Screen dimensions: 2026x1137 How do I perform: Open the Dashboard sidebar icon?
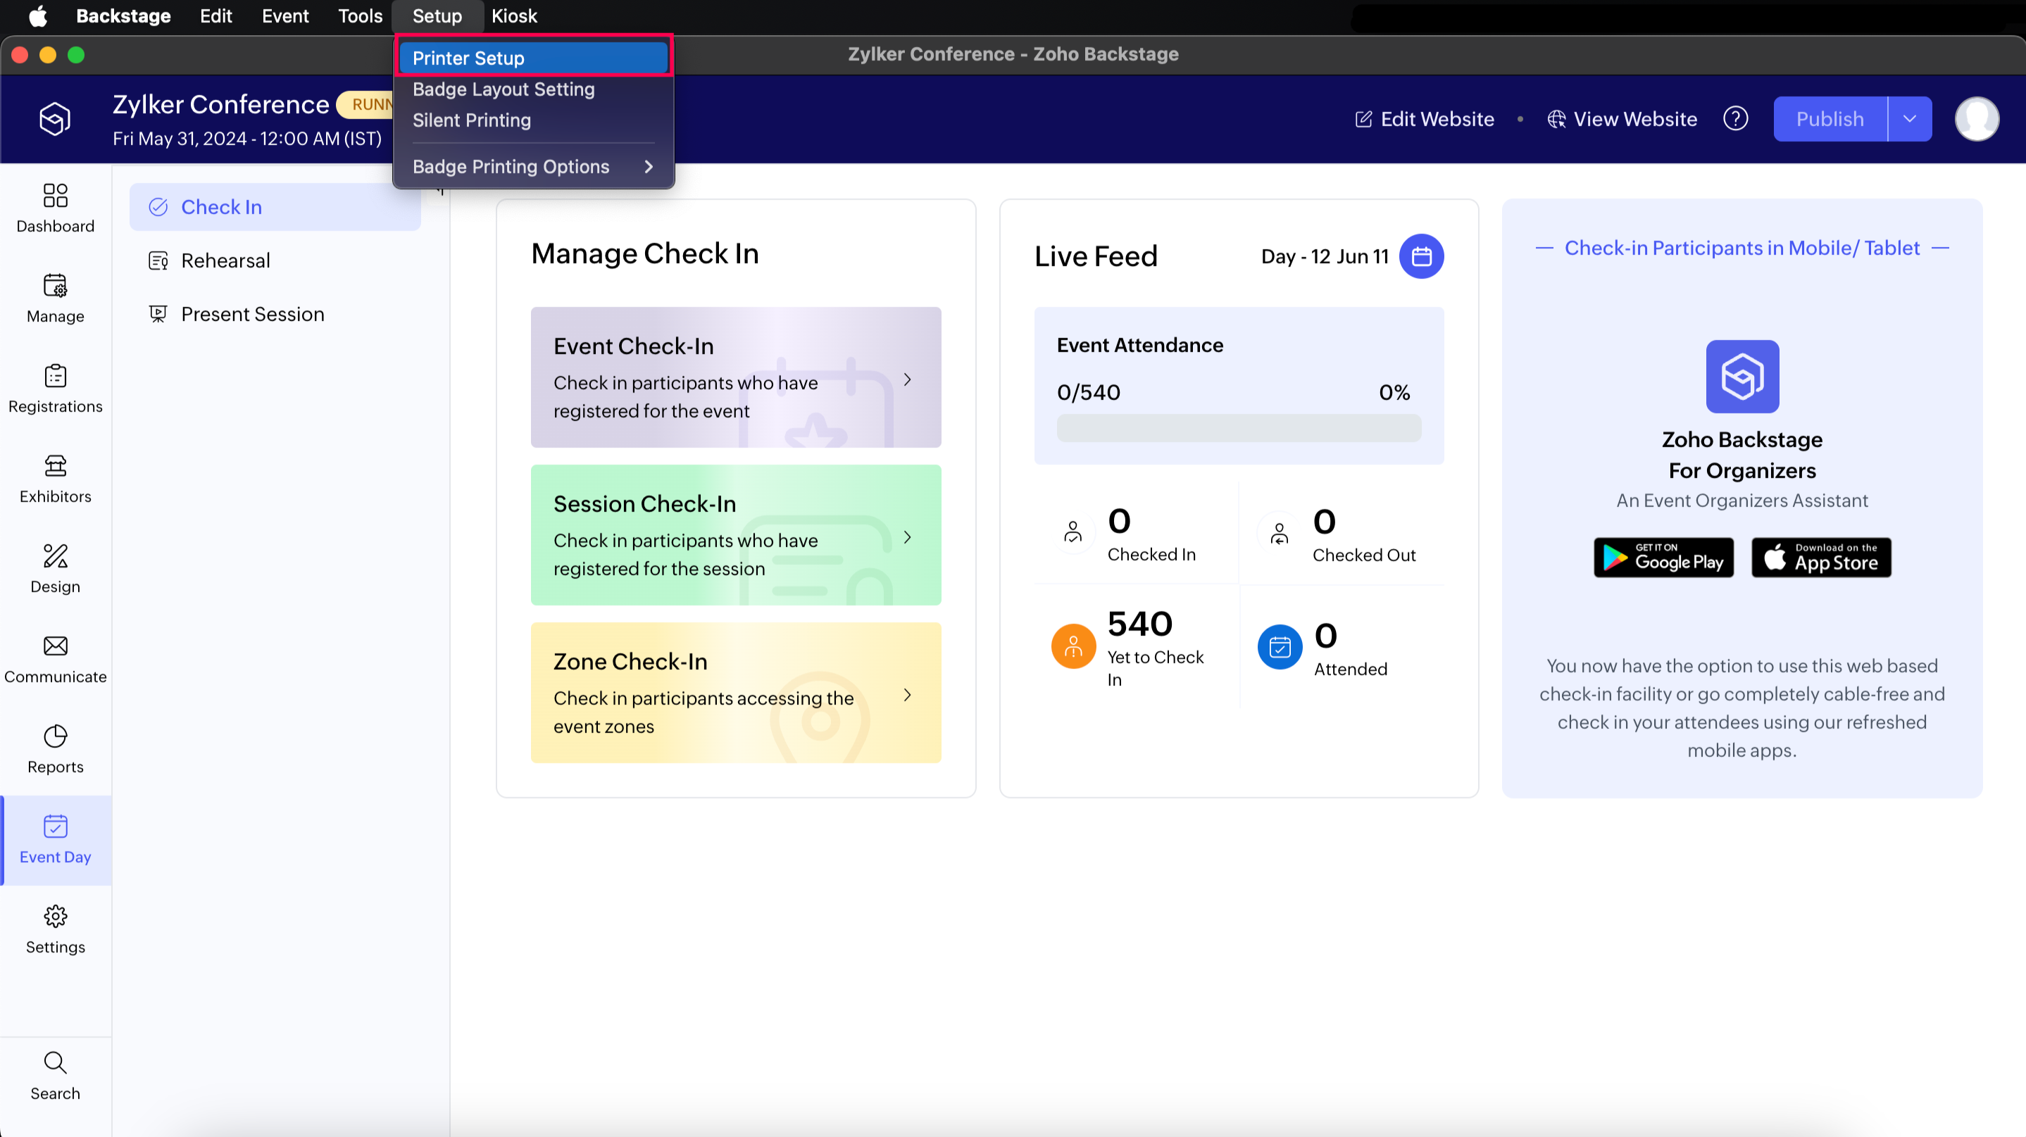(55, 196)
